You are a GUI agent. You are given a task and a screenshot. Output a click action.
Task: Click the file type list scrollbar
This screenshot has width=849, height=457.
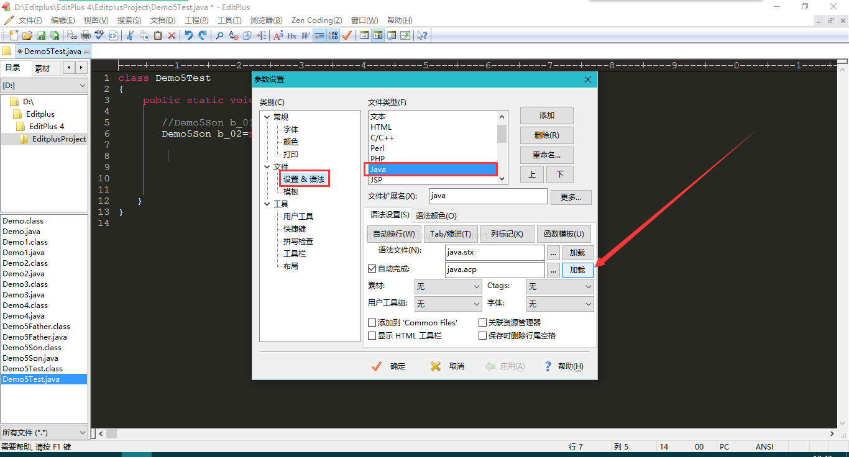pyautogui.click(x=502, y=147)
